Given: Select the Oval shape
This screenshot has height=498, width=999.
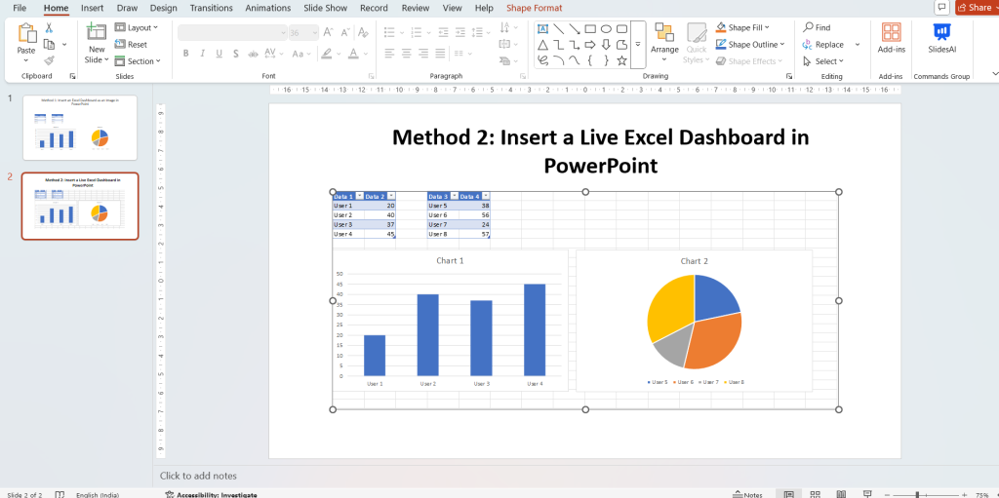Looking at the screenshot, I should 607,28.
